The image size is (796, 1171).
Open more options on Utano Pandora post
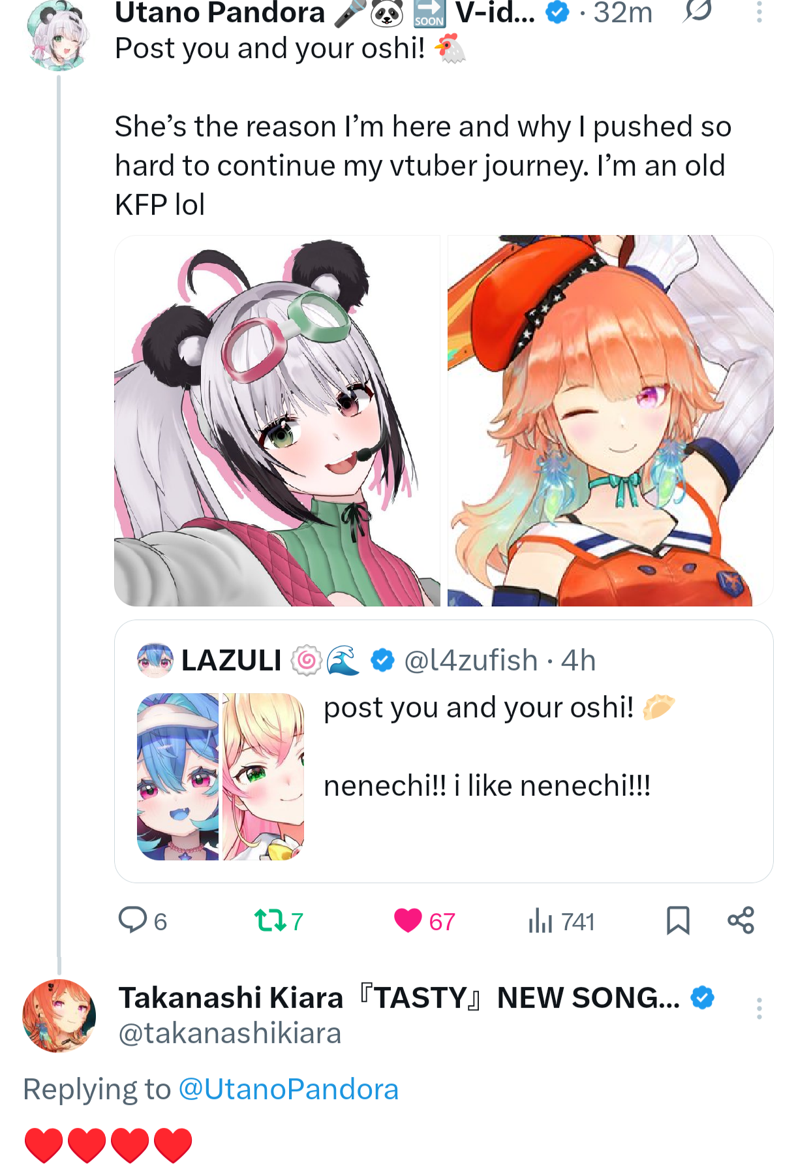pos(759,12)
